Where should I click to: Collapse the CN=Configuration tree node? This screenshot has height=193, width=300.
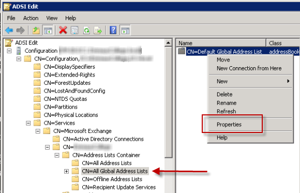[19, 59]
